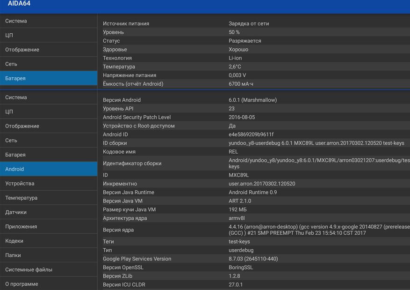Click the Хорошо health value
Image resolution: width=410 pixels, height=290 pixels.
[238, 50]
